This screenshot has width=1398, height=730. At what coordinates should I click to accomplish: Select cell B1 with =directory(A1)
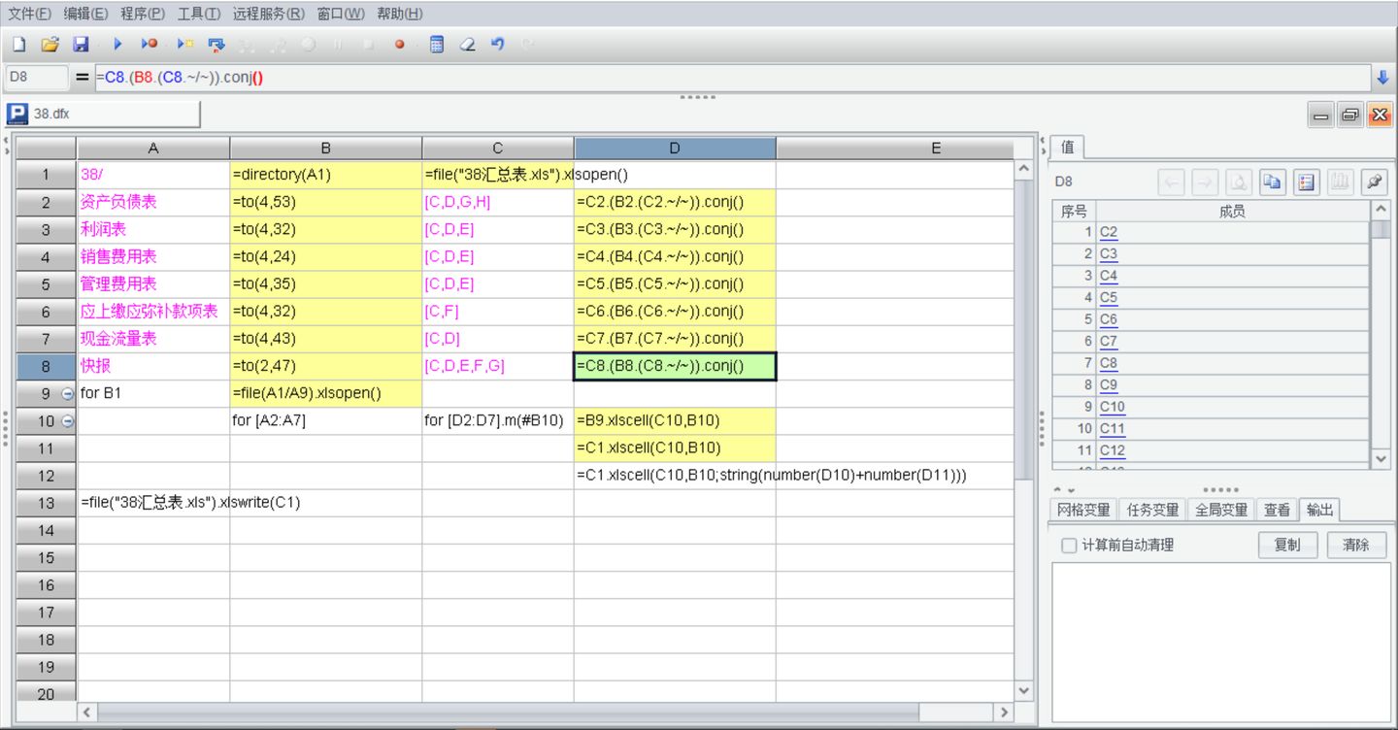(326, 175)
